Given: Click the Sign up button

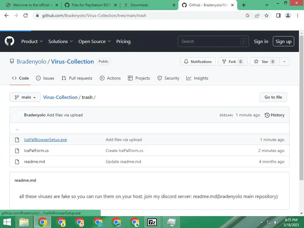Looking at the screenshot, I should click(284, 41).
